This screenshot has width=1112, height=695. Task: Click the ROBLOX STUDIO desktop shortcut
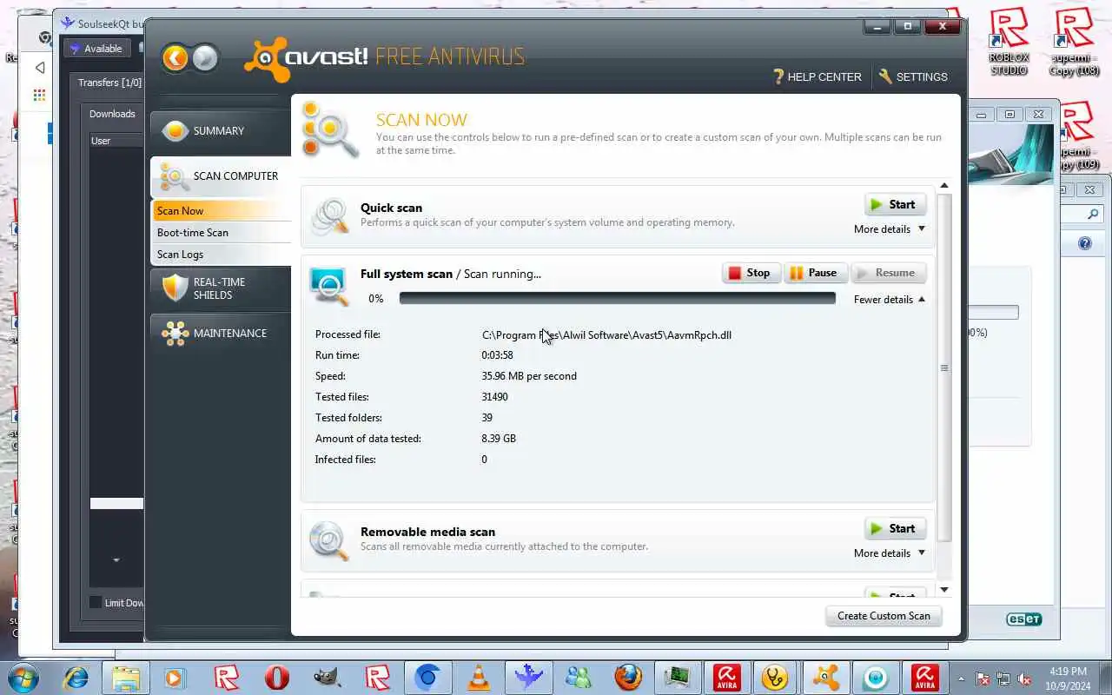point(1009,42)
